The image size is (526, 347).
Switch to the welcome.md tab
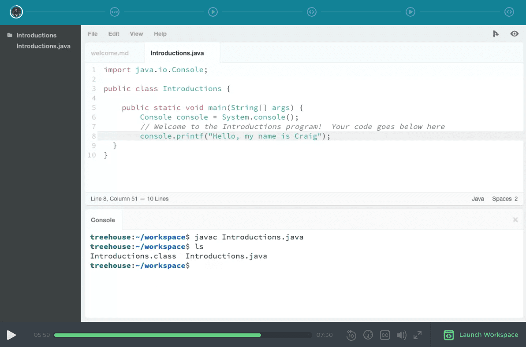pos(109,53)
